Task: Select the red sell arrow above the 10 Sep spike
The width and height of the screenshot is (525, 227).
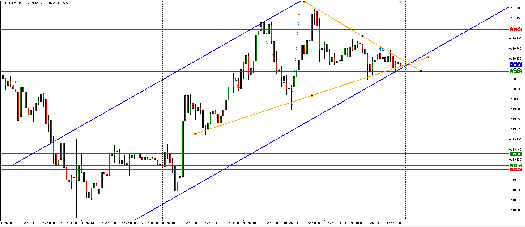Action: 299,14
